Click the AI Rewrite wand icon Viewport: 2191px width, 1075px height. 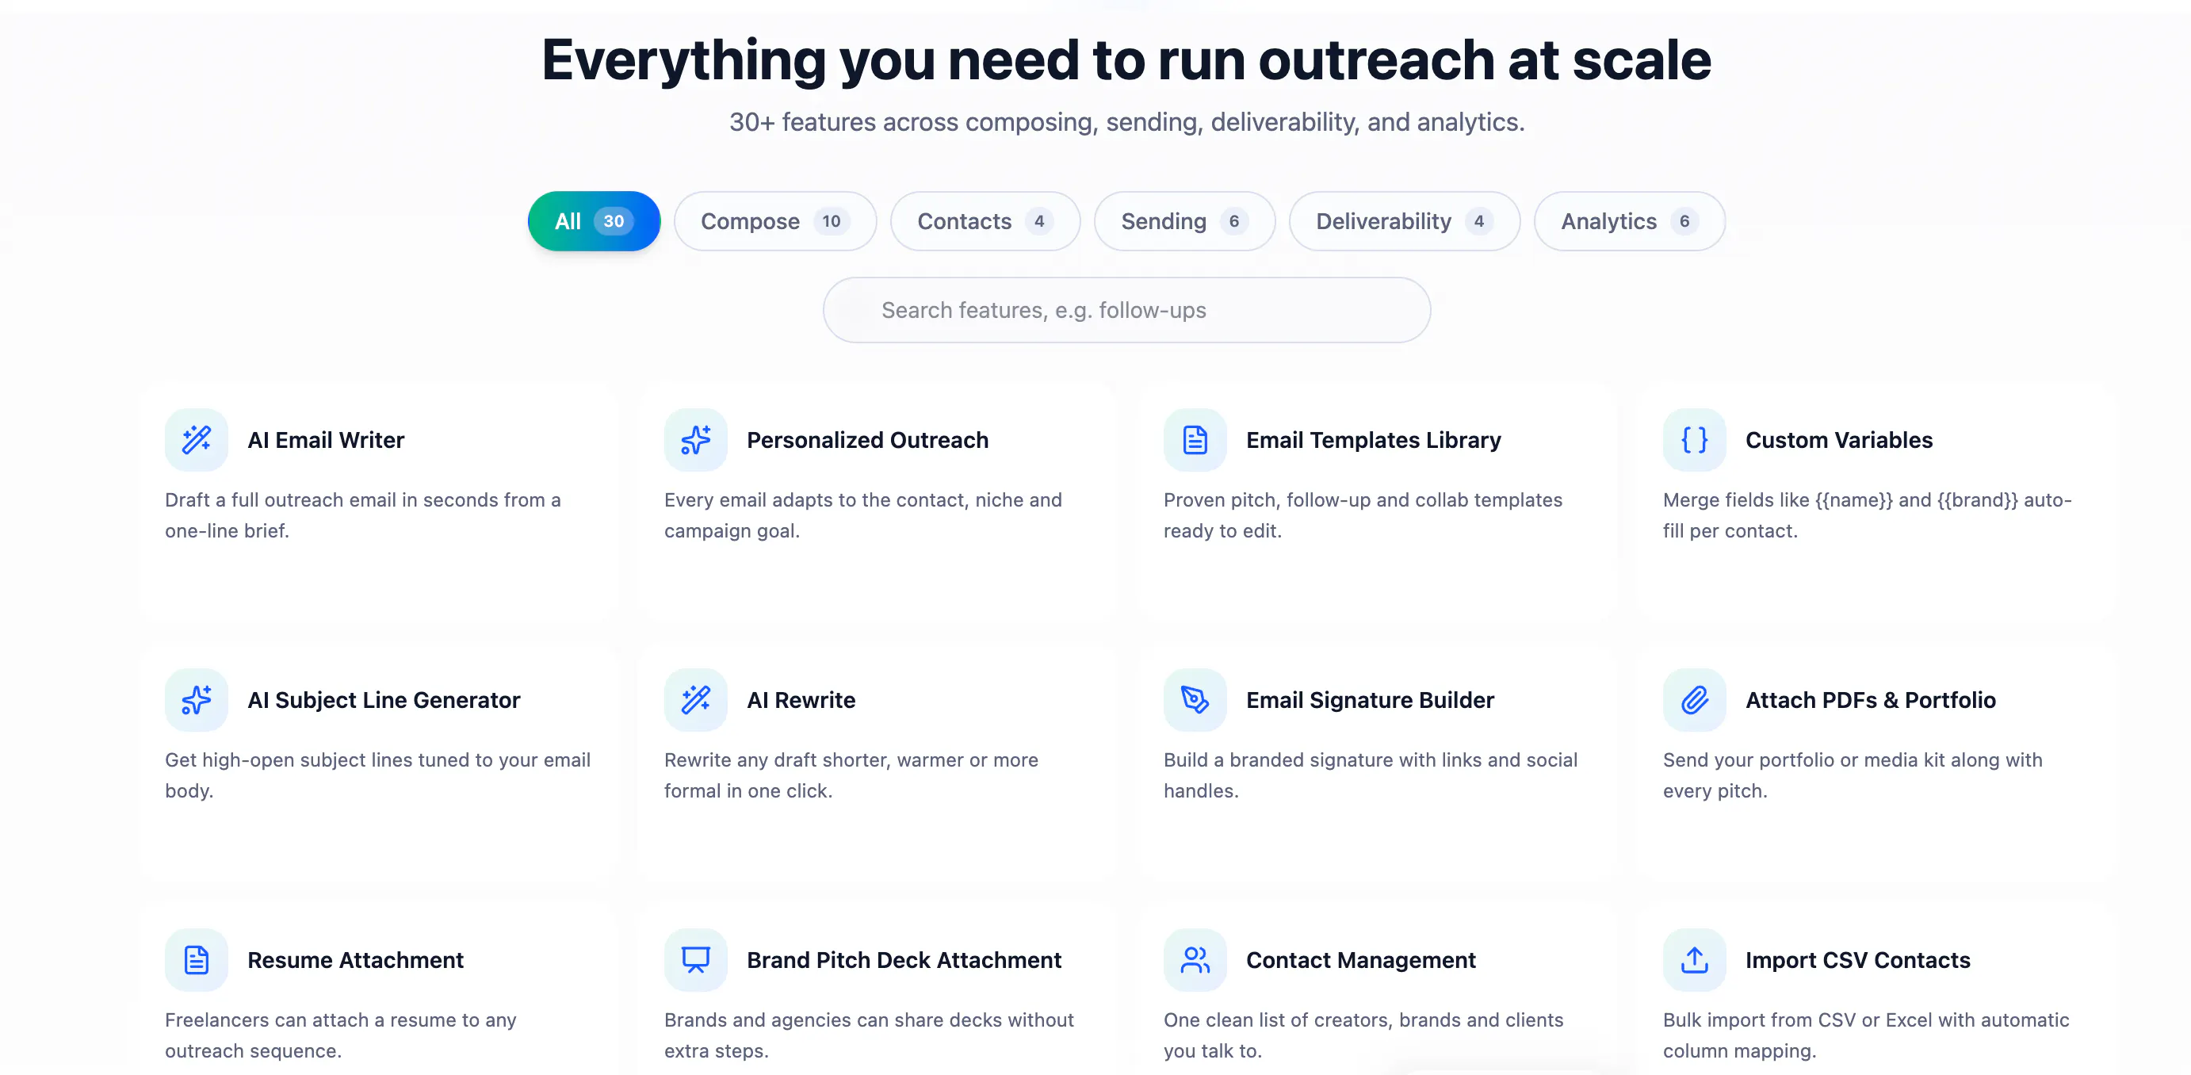pos(696,700)
